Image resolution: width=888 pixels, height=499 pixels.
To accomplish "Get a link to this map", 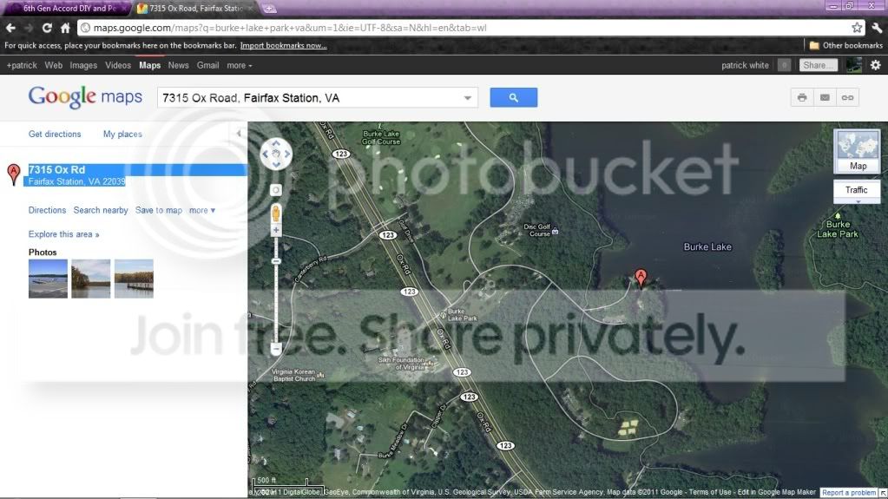I will click(x=847, y=97).
